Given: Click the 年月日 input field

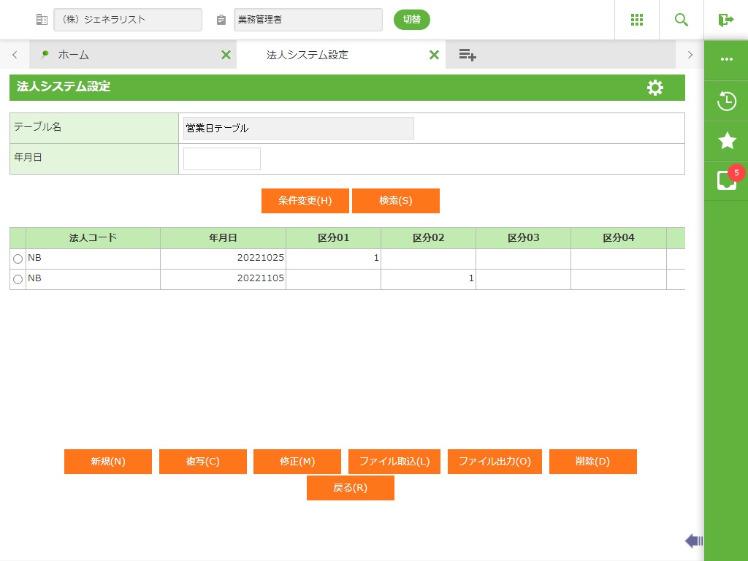Looking at the screenshot, I should click(x=221, y=159).
